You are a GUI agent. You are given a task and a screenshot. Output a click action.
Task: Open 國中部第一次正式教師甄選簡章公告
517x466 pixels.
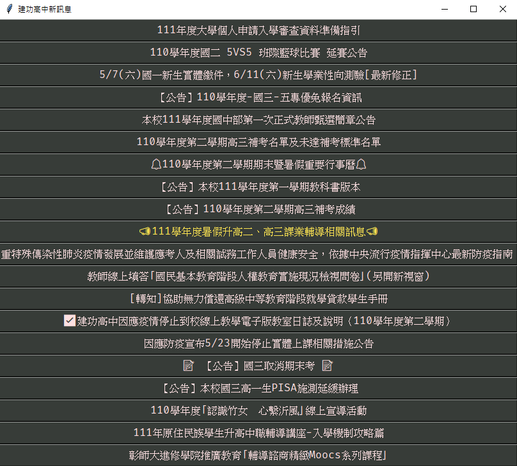point(258,120)
